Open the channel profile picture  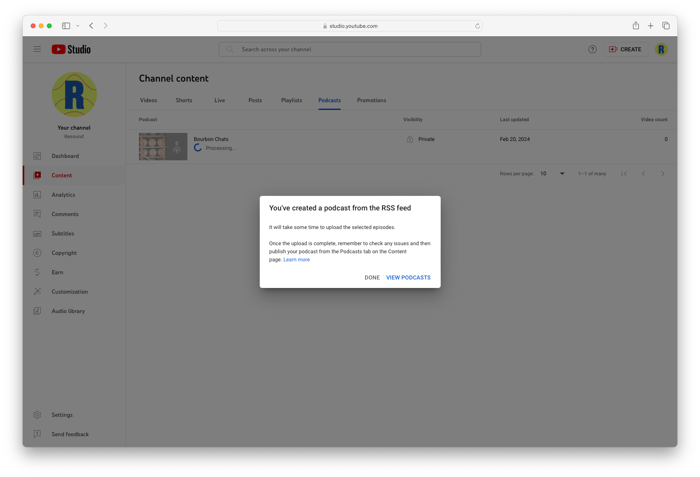coord(74,95)
